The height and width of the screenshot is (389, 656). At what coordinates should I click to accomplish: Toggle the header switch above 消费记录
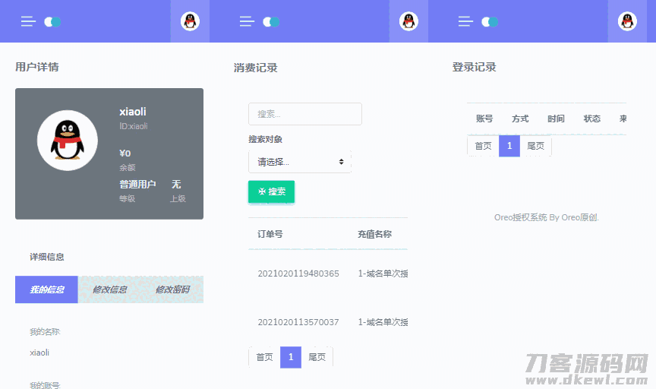(x=271, y=22)
